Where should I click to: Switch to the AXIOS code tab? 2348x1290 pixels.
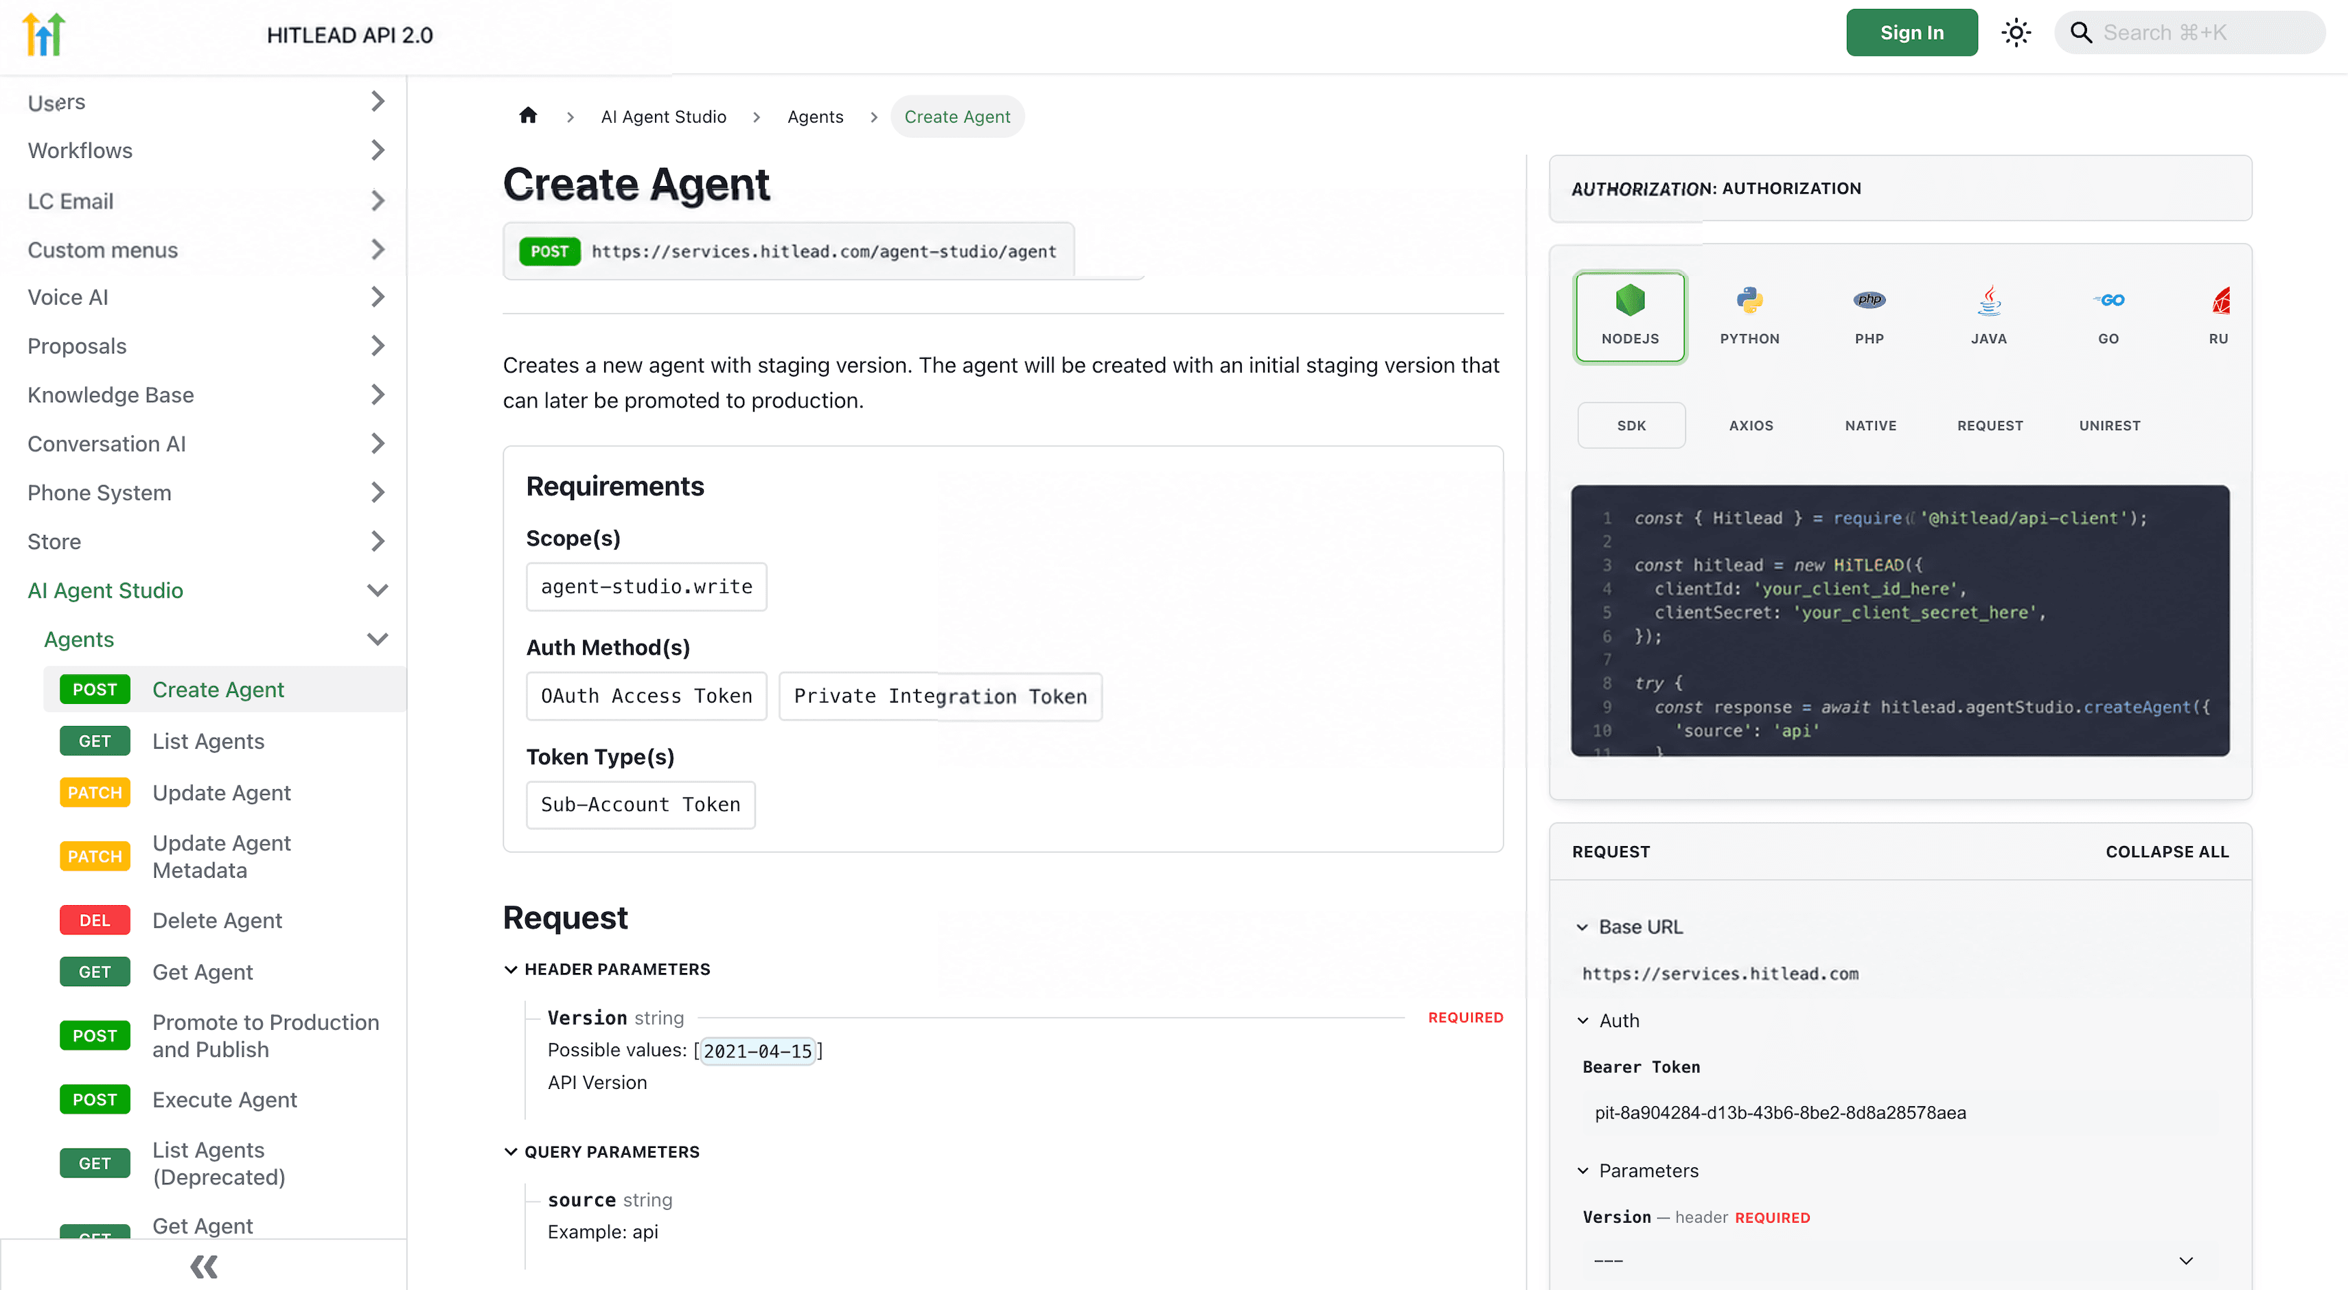(x=1750, y=425)
